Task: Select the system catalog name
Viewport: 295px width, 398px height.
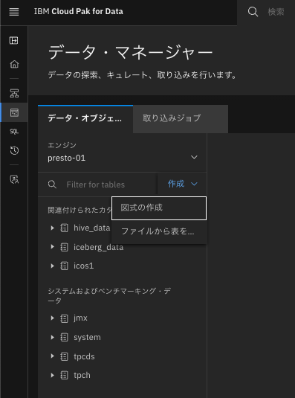Action: click(87, 338)
